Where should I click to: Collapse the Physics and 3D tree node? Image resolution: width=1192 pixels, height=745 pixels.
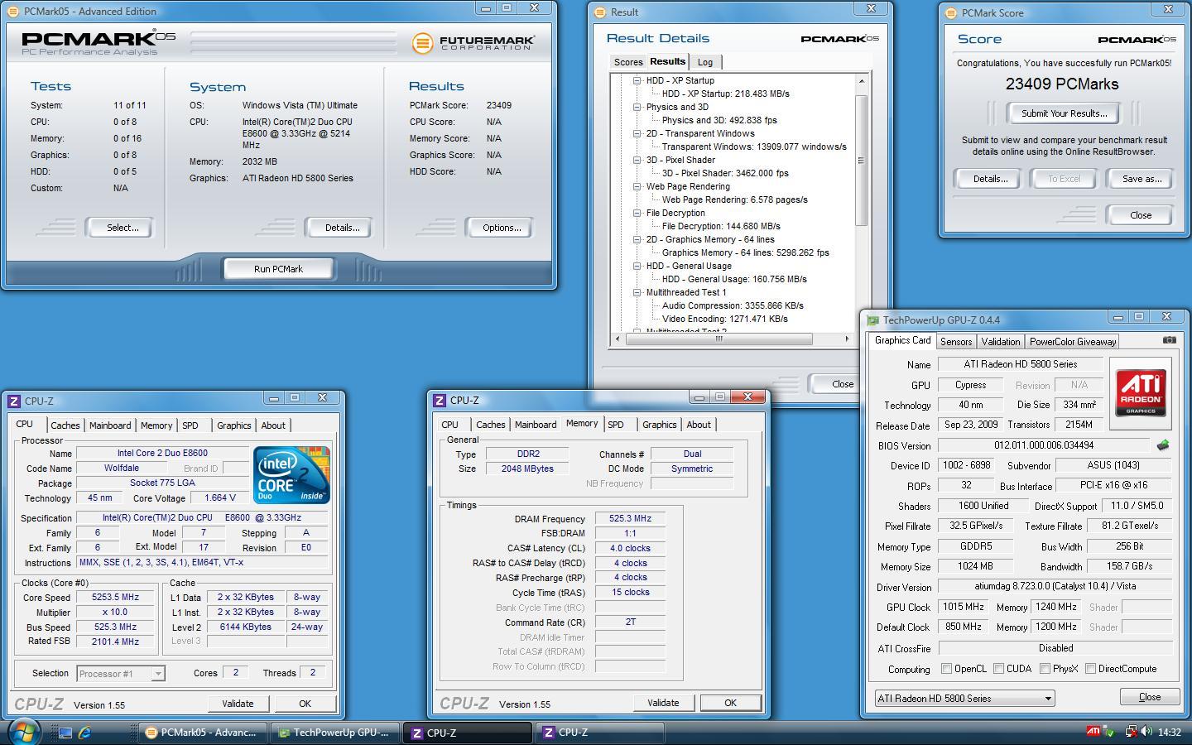coord(637,107)
